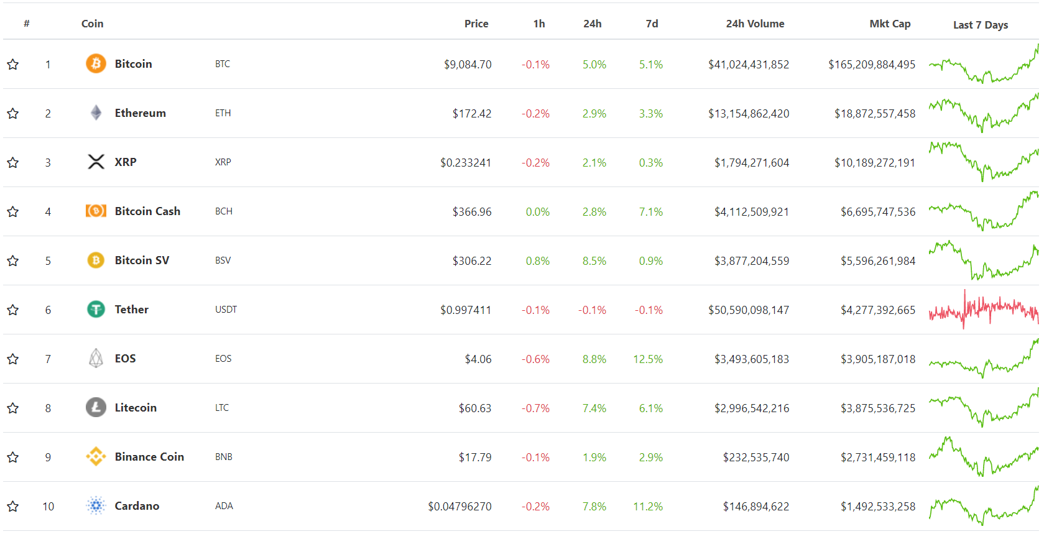This screenshot has height=534, width=1044.
Task: Click the BNB ticker symbol
Action: tap(224, 457)
